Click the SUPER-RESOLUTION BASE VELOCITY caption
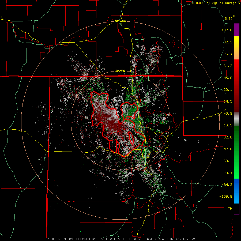The image size is (241, 241). pyautogui.click(x=84, y=239)
